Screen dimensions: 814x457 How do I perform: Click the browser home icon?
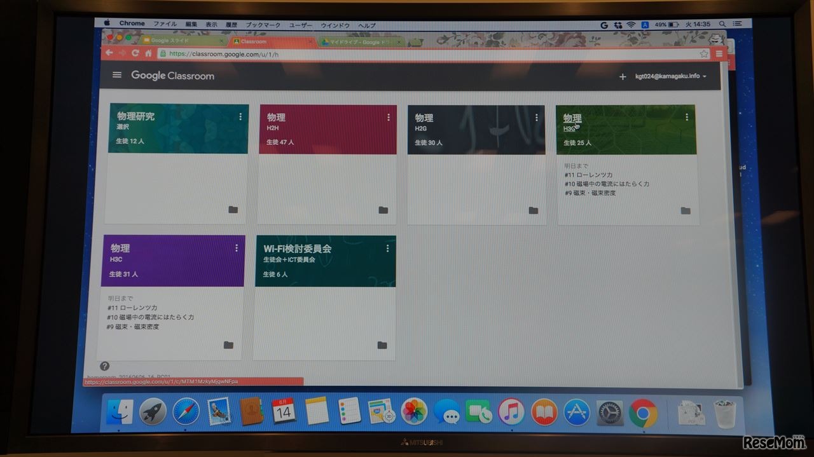148,53
